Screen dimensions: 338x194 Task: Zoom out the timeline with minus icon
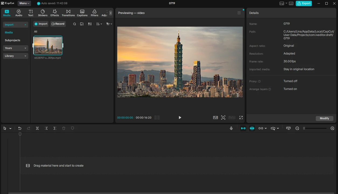pos(297,128)
